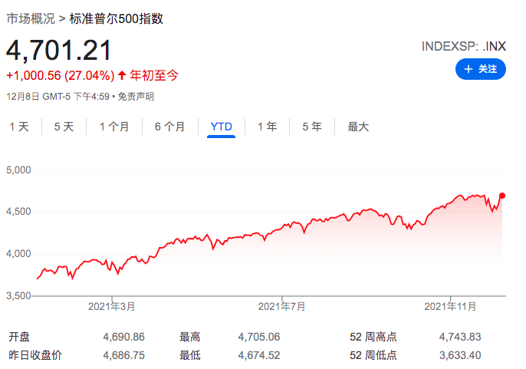Switch to the 5 年 range tab
This screenshot has width=526, height=369.
312,127
